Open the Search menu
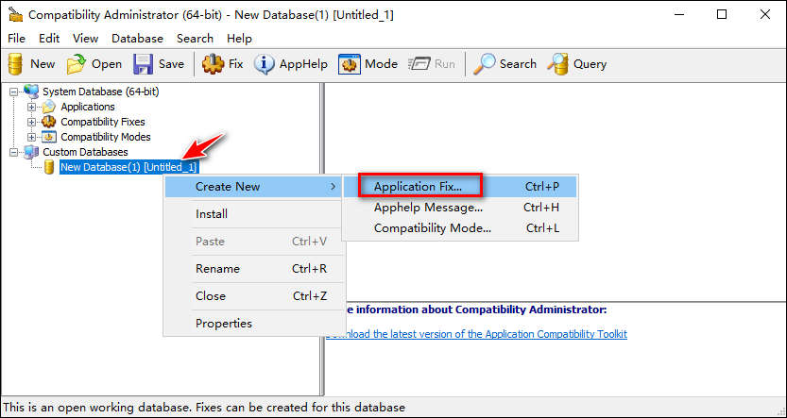 (195, 39)
